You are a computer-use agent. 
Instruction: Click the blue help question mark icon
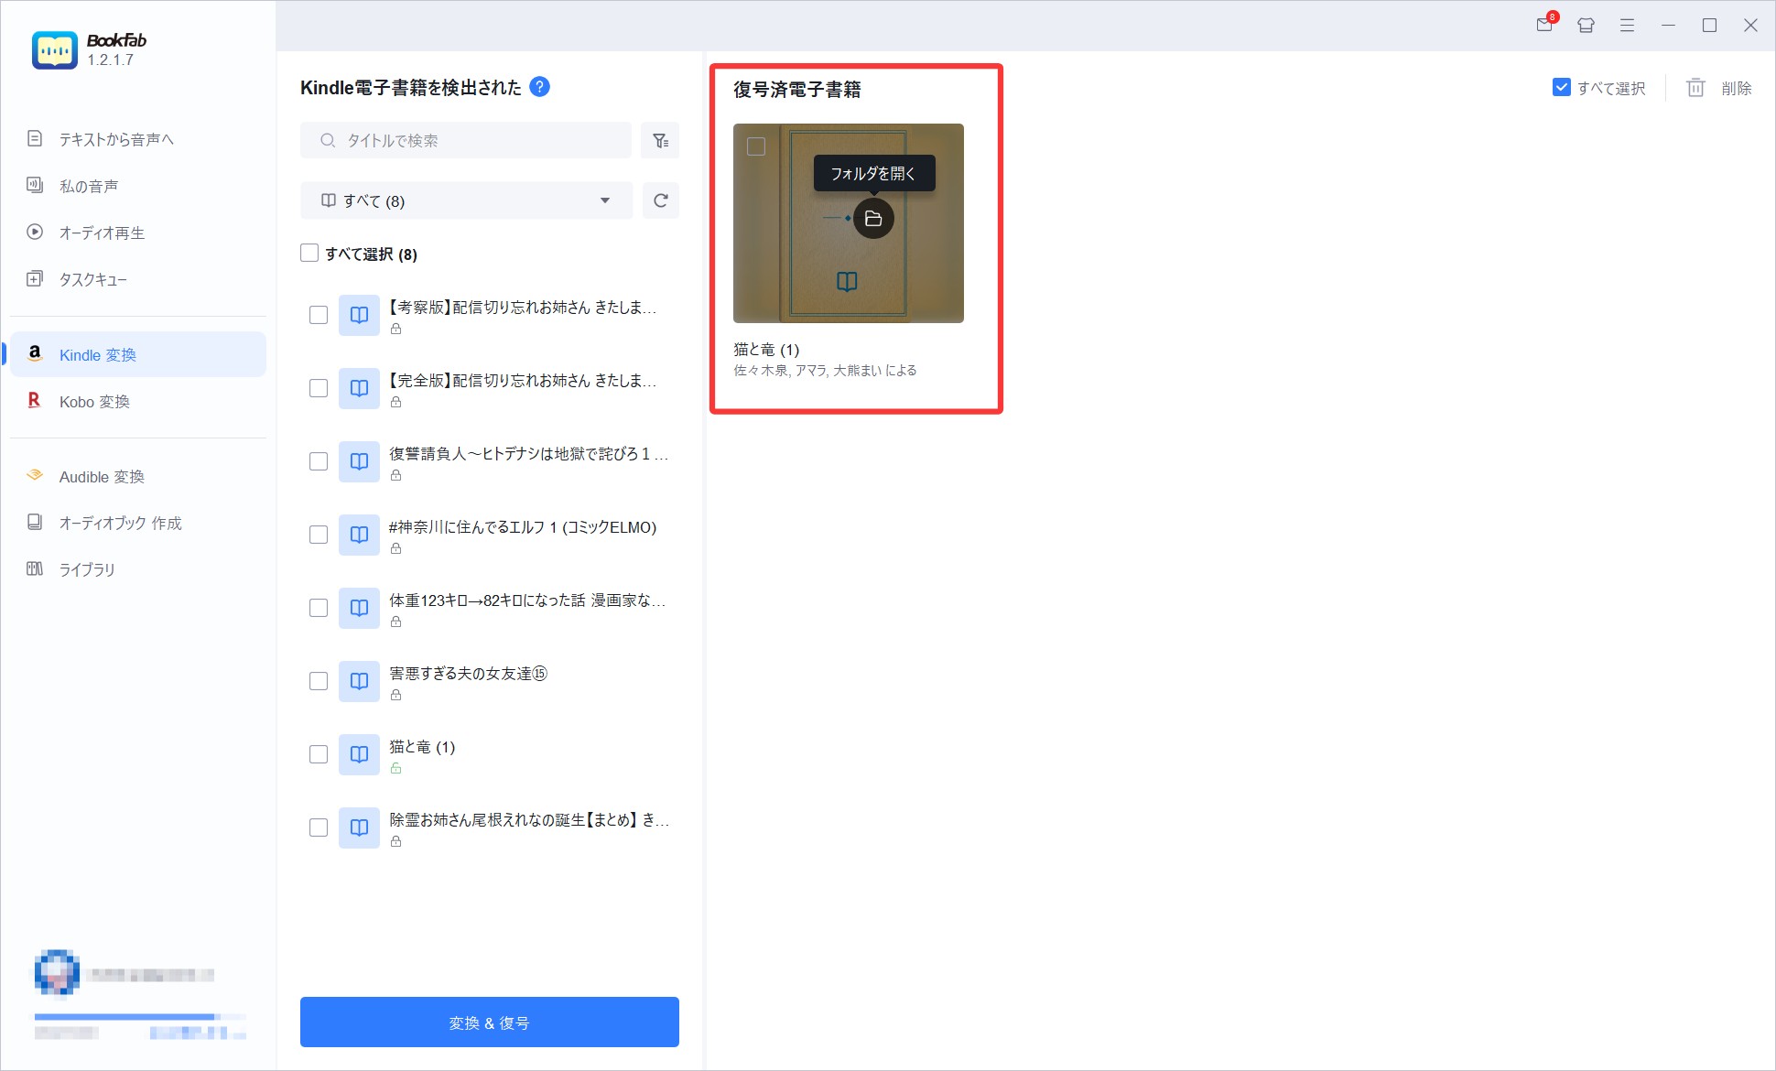pyautogui.click(x=540, y=87)
